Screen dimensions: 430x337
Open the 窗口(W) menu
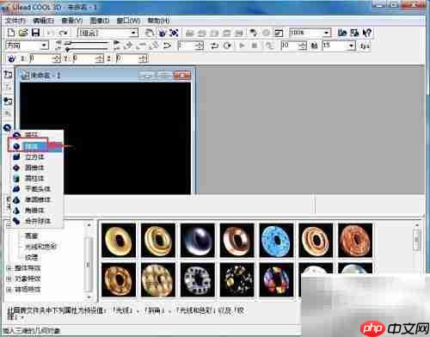coord(128,21)
